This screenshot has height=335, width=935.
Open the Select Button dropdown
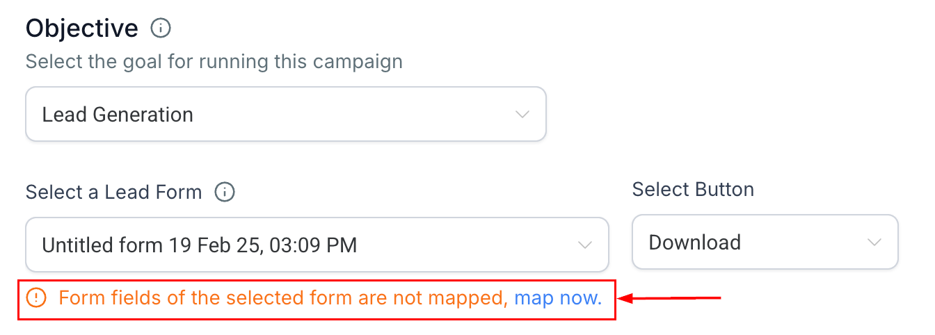(x=765, y=242)
